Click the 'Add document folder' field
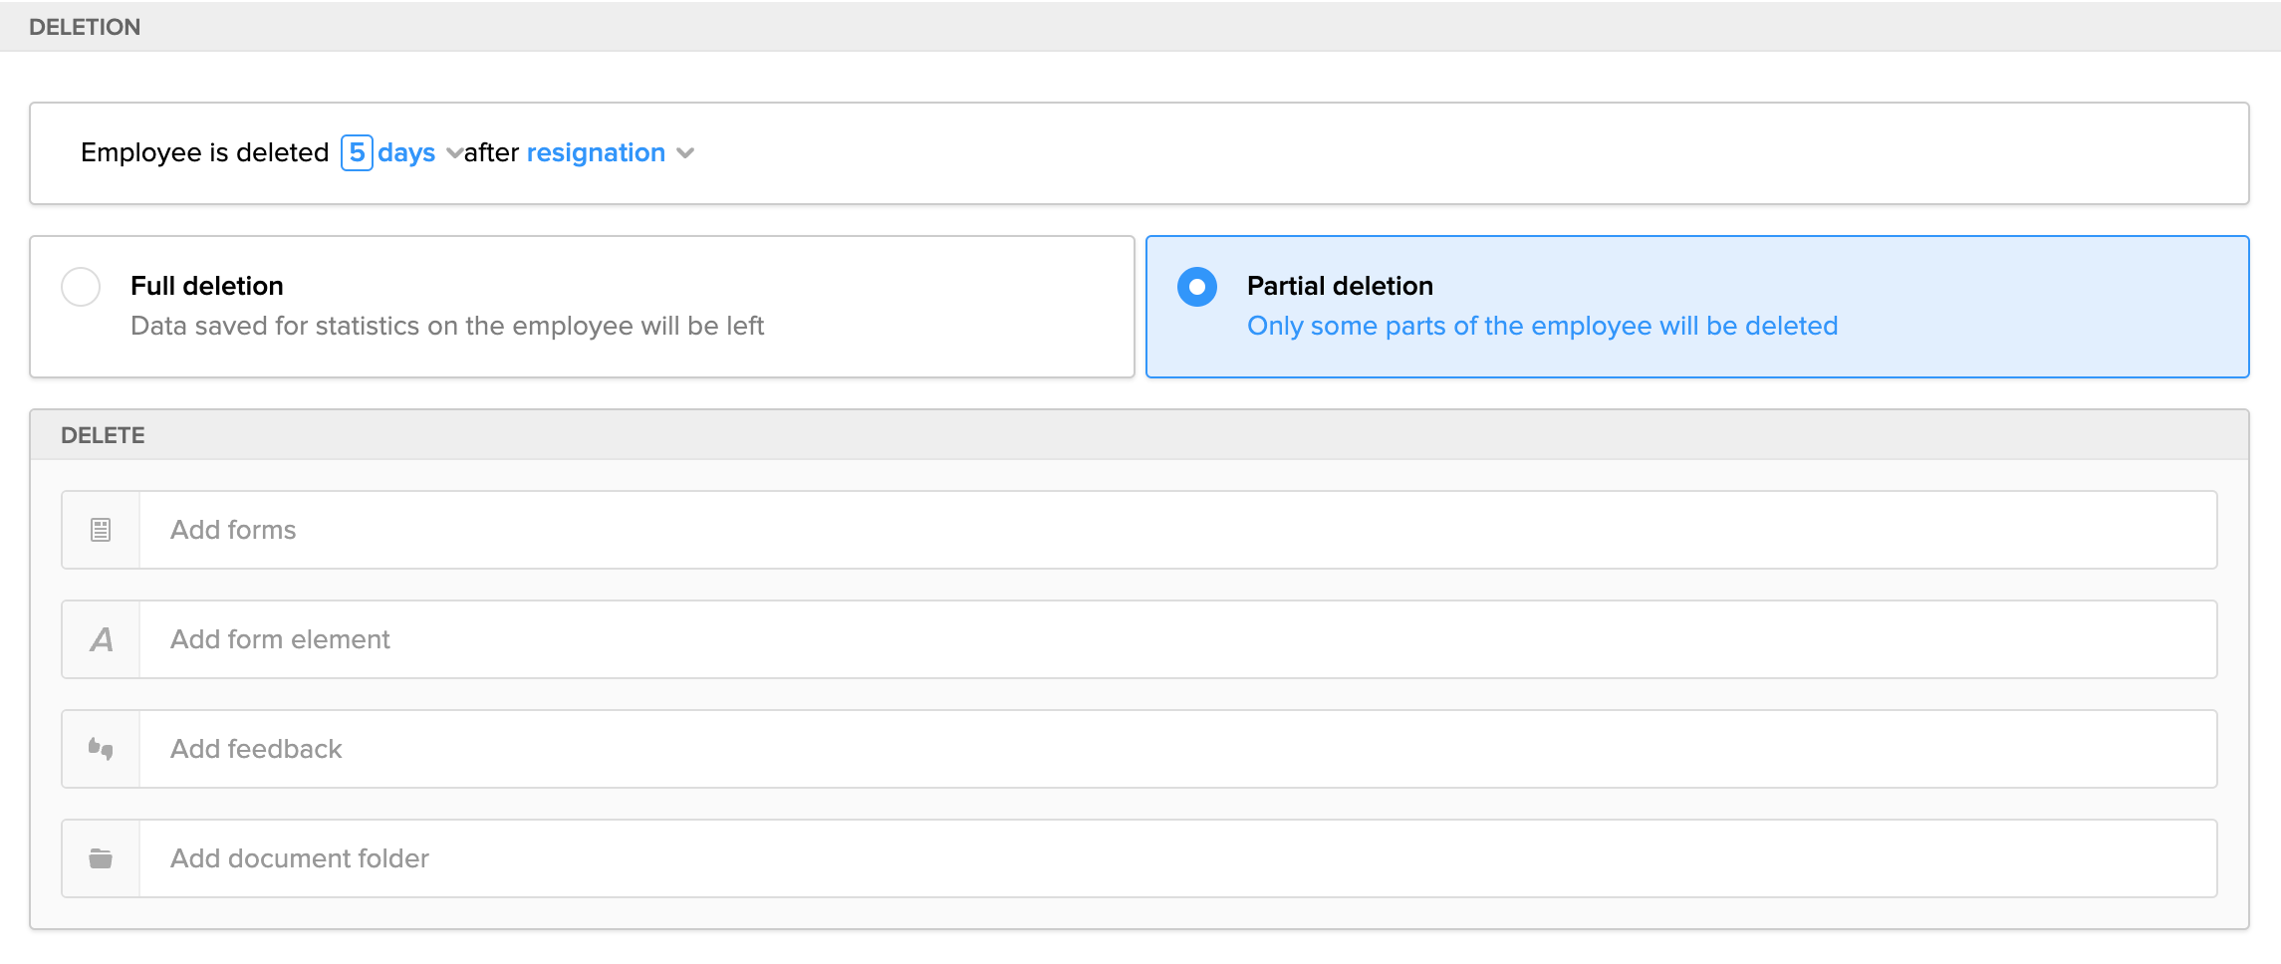 tap(1175, 858)
